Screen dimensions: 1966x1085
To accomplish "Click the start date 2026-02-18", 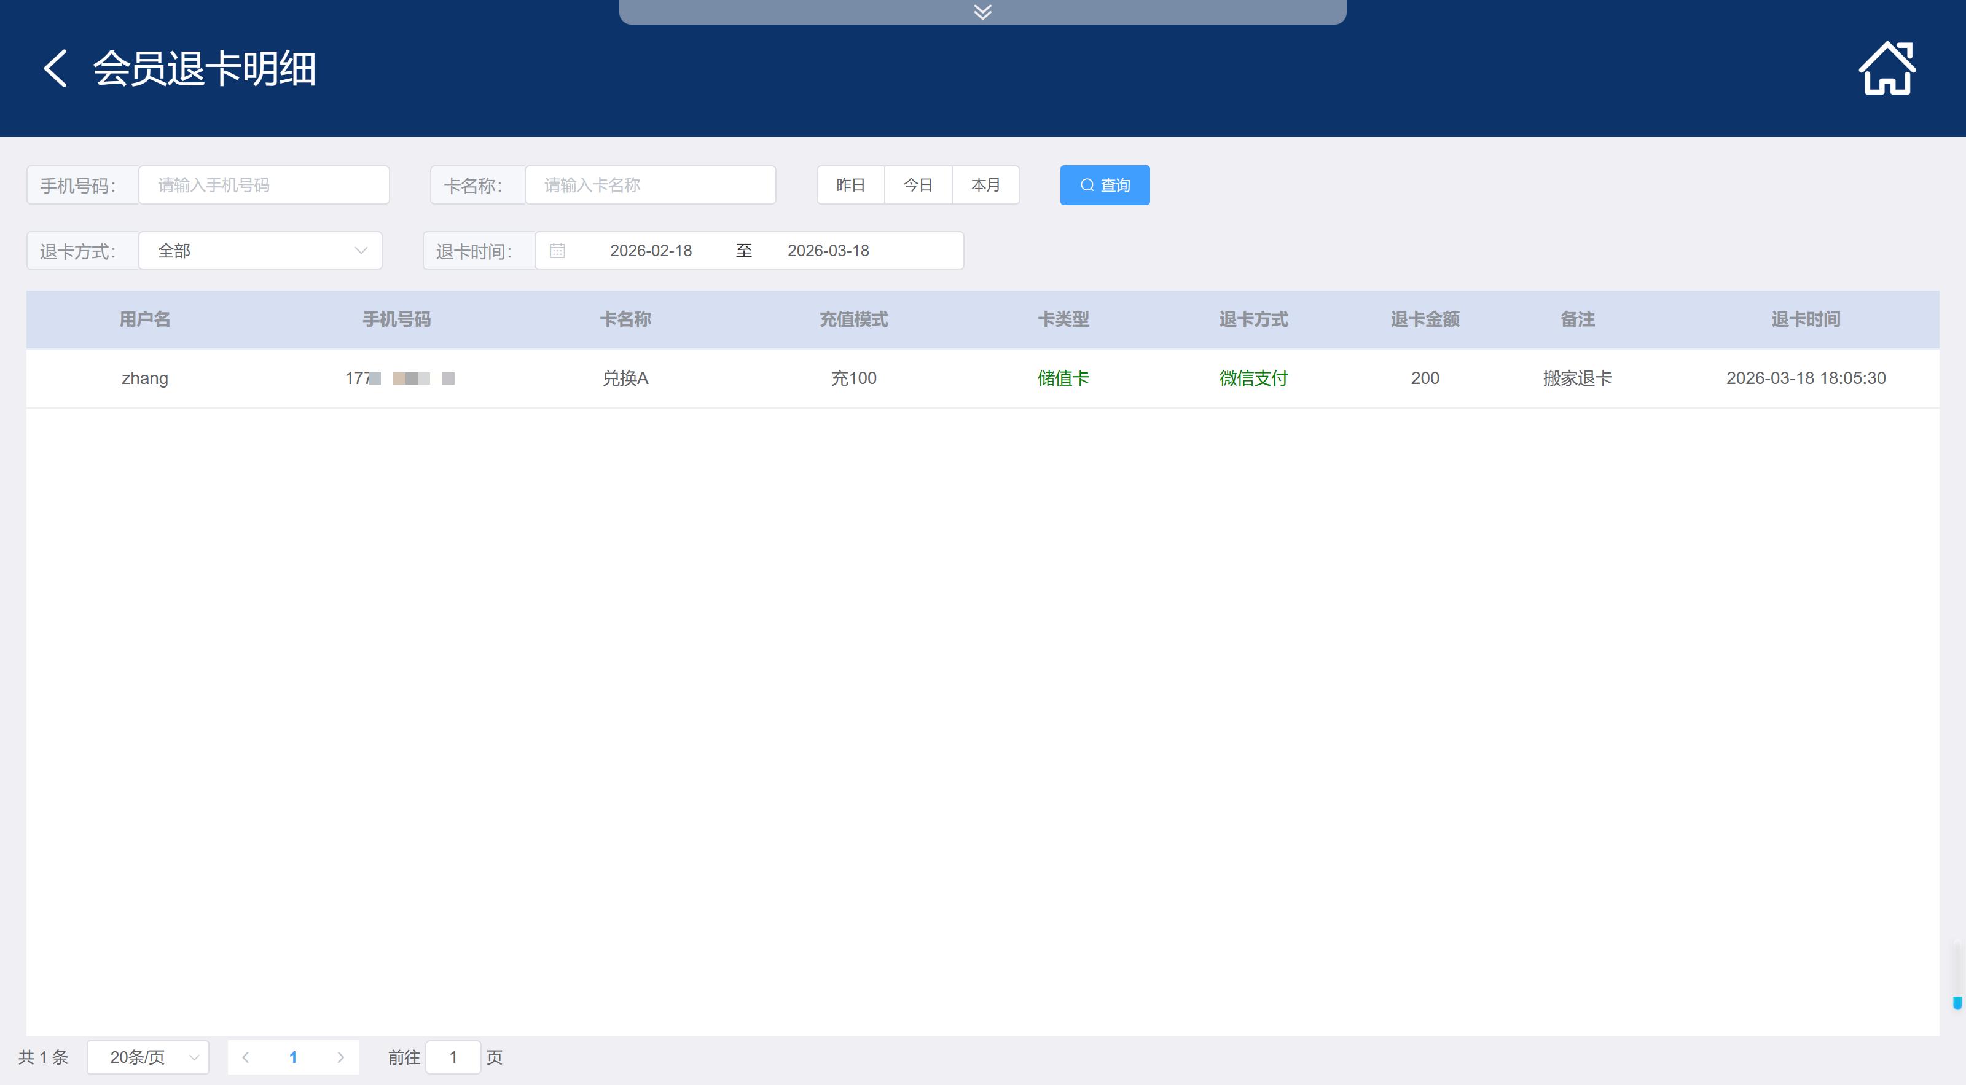I will 651,251.
